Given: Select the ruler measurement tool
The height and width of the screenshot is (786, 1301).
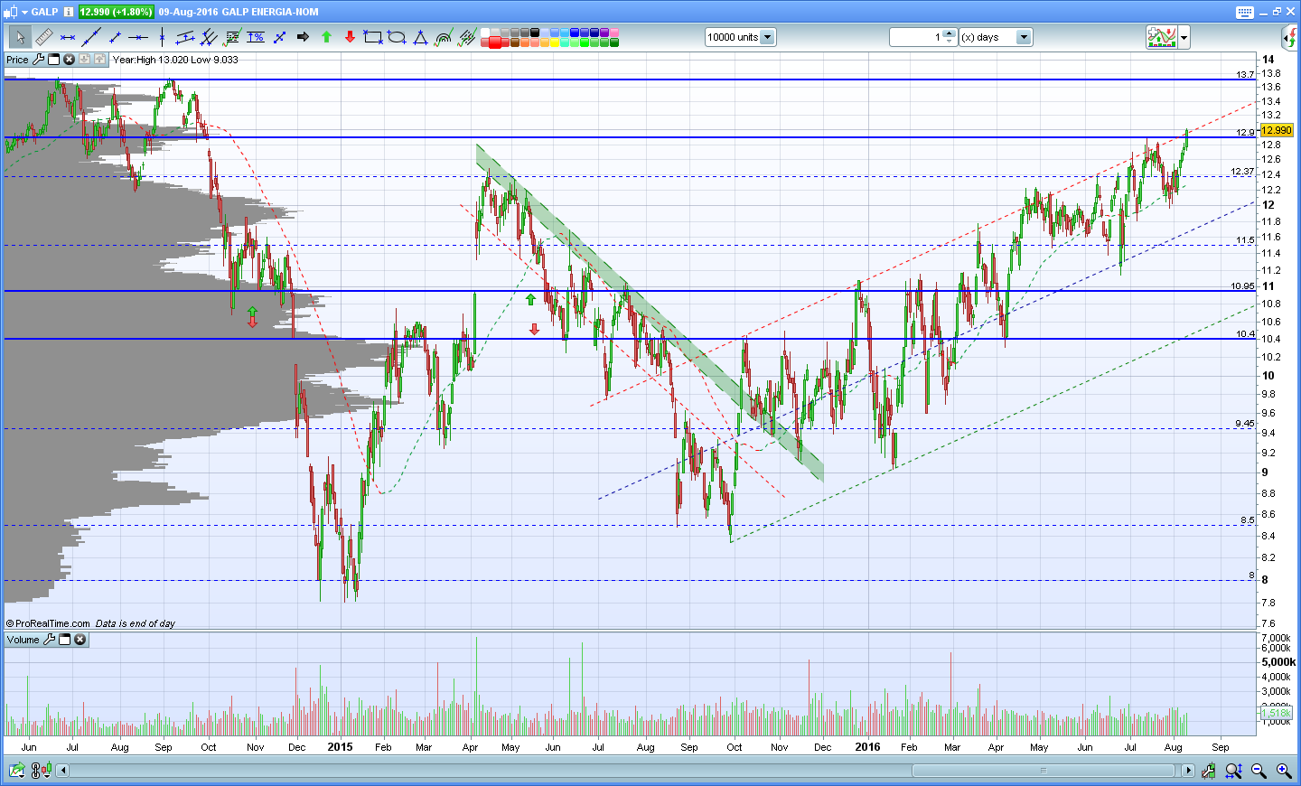Looking at the screenshot, I should 43,37.
